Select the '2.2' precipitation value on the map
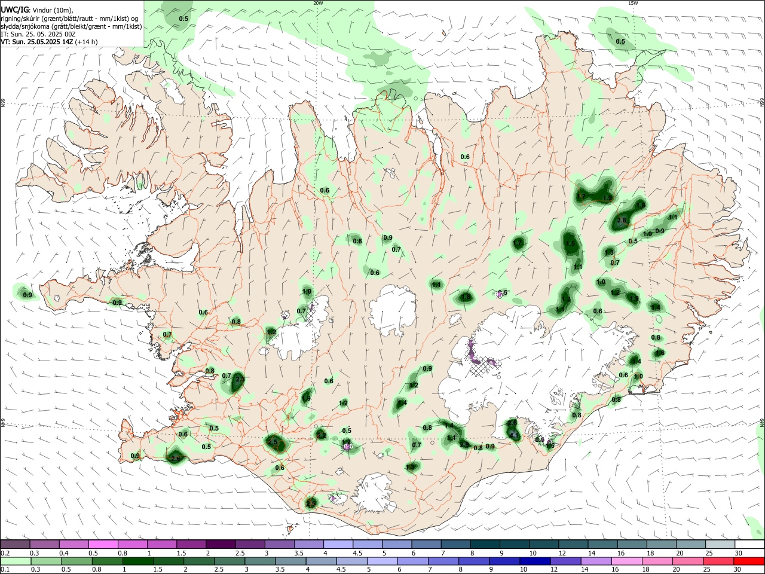Image resolution: width=765 pixels, height=574 pixels. point(321,435)
